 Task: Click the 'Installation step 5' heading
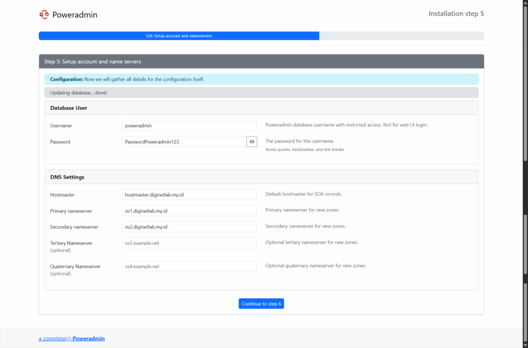click(x=456, y=13)
